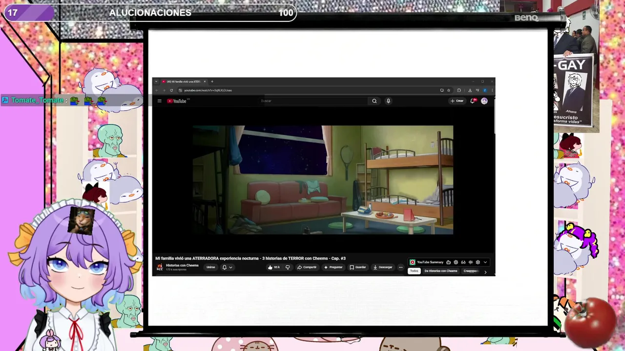625x351 pixels.
Task: Open the YouTube Summary extension logo
Action: pos(413,262)
